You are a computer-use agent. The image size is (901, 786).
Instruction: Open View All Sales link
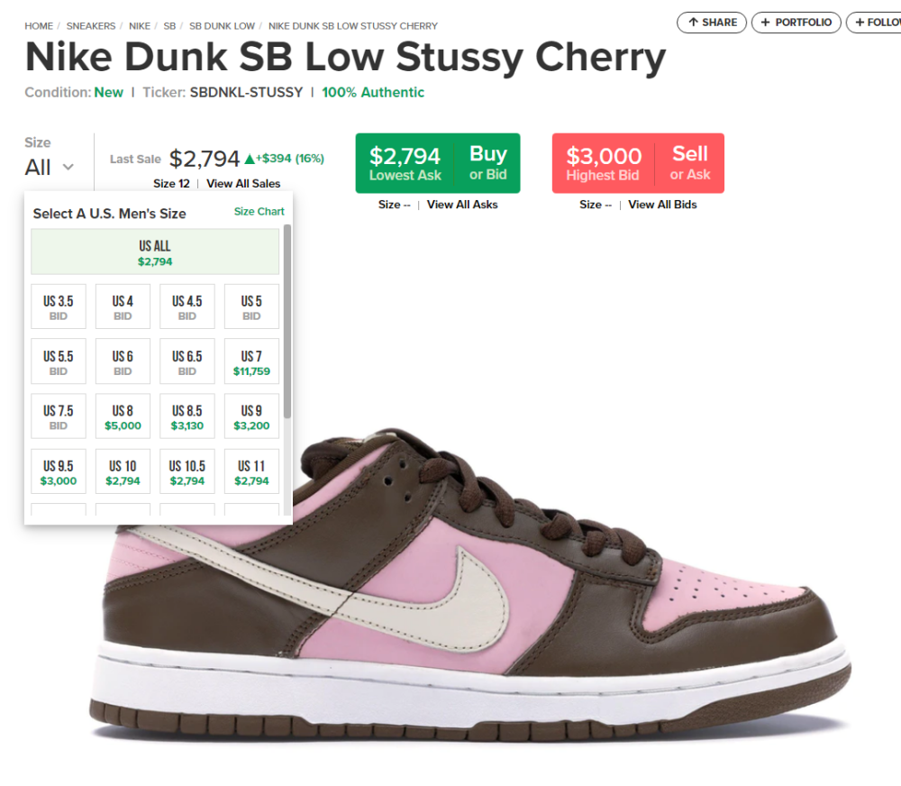(x=243, y=184)
